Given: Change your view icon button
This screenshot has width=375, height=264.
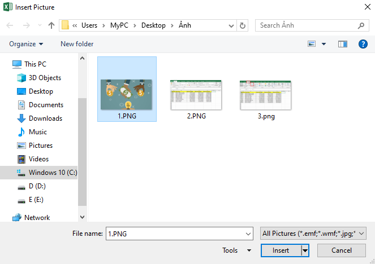Looking at the screenshot, I should point(312,44).
